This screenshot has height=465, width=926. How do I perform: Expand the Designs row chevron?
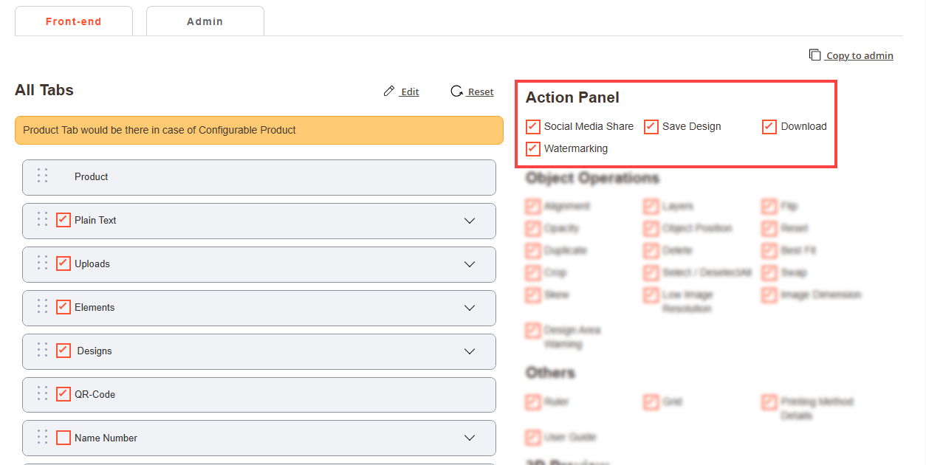click(470, 351)
